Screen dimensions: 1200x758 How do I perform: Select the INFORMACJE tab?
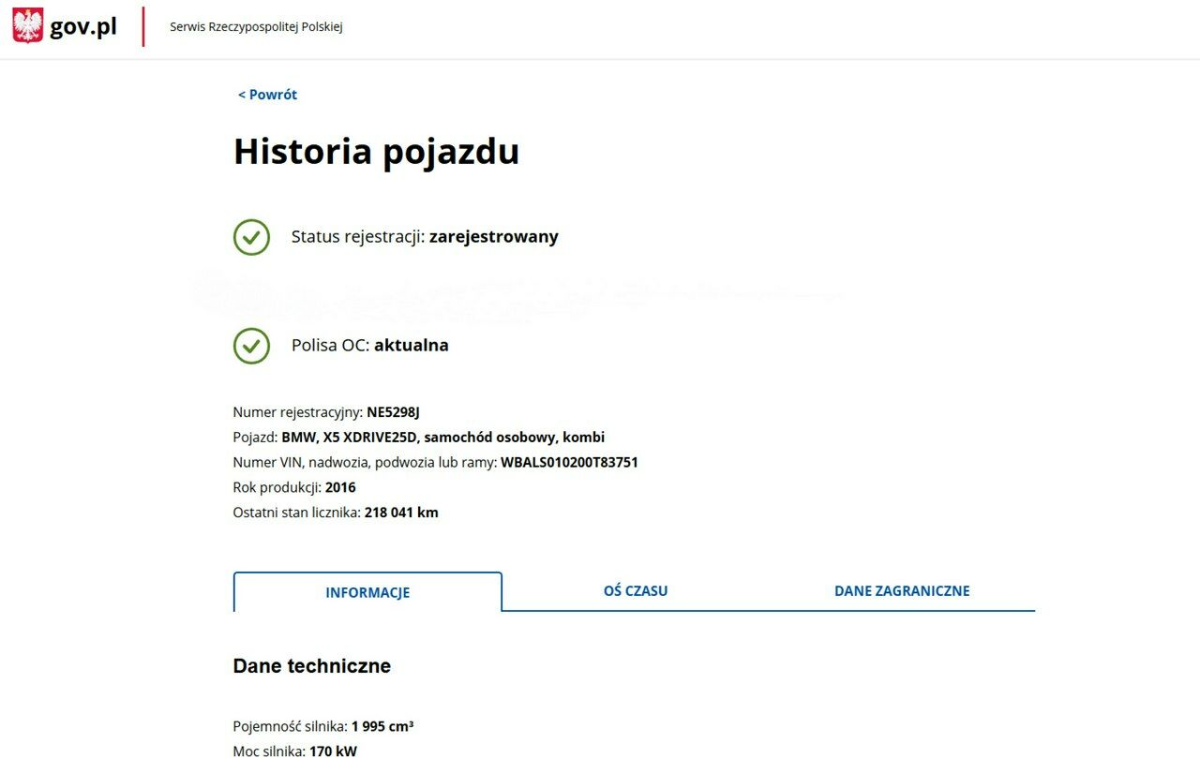[367, 592]
